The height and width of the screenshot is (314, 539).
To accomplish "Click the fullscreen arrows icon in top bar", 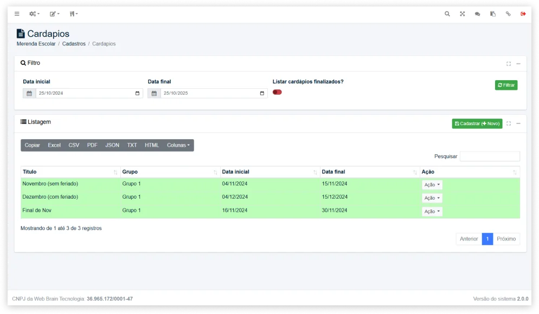I will 463,14.
